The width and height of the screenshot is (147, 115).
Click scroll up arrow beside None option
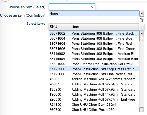142,13
